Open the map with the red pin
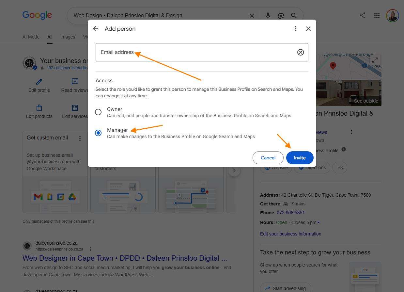Viewport: 404px width, 292px height. (x=349, y=67)
